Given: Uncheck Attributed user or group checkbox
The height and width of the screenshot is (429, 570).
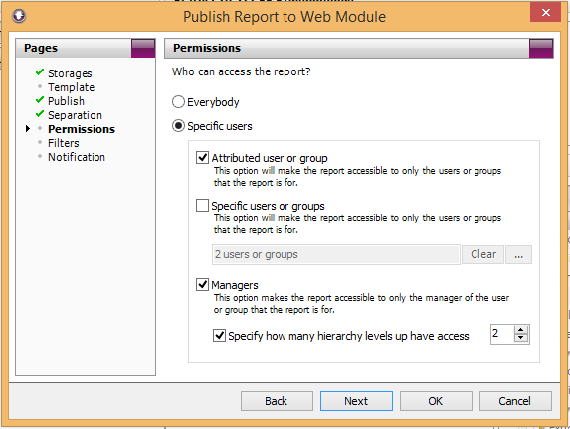Looking at the screenshot, I should pyautogui.click(x=202, y=158).
